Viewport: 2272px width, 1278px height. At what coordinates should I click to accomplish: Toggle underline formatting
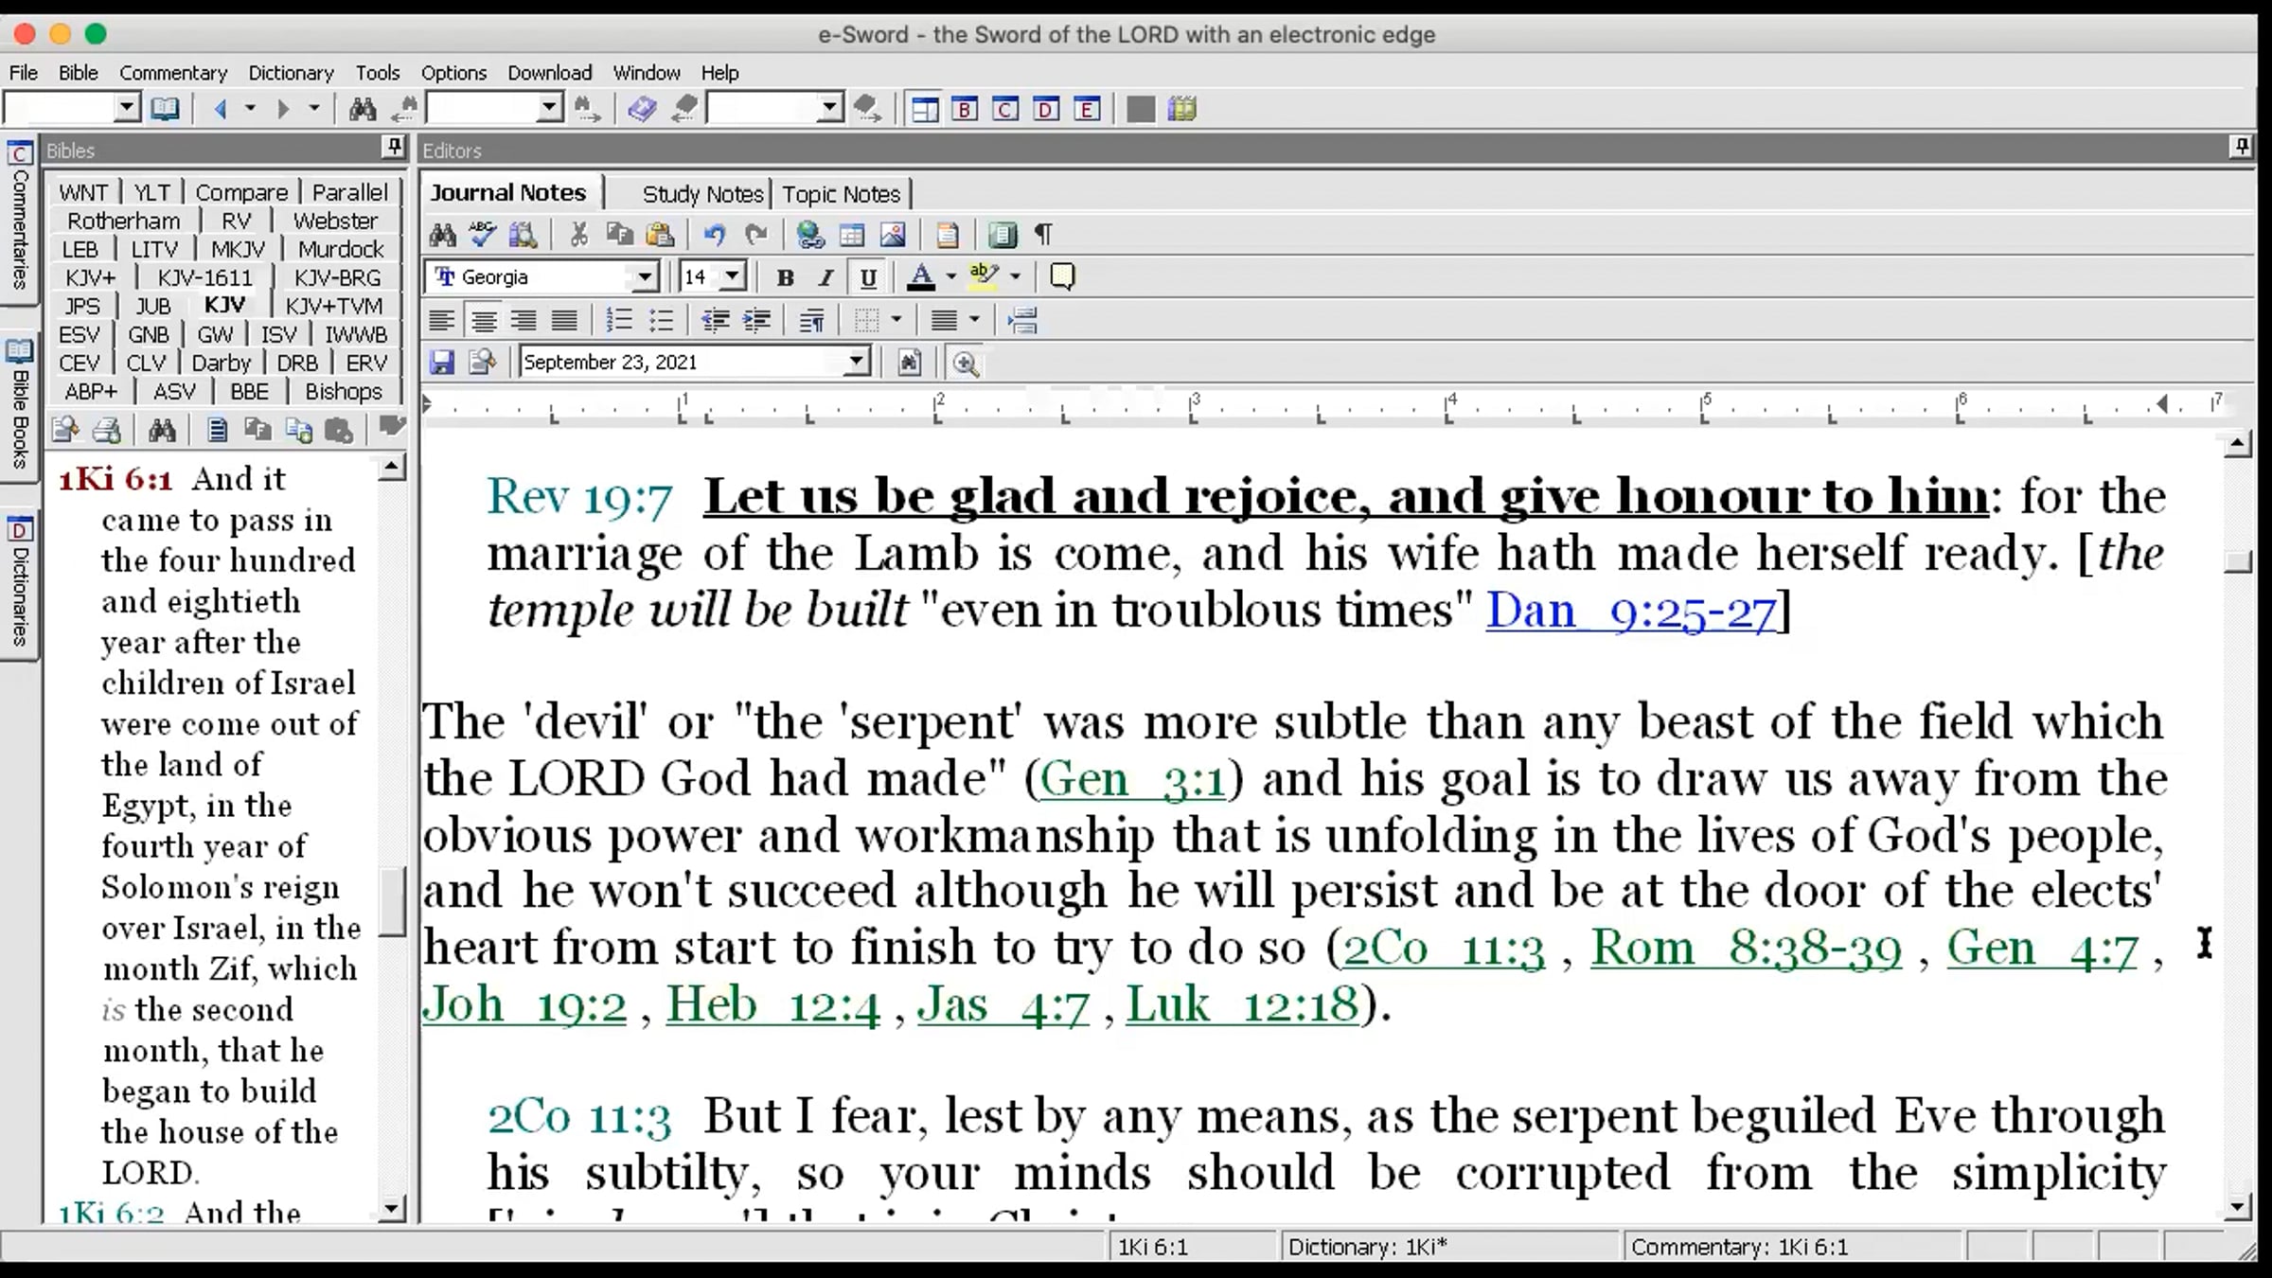tap(867, 277)
